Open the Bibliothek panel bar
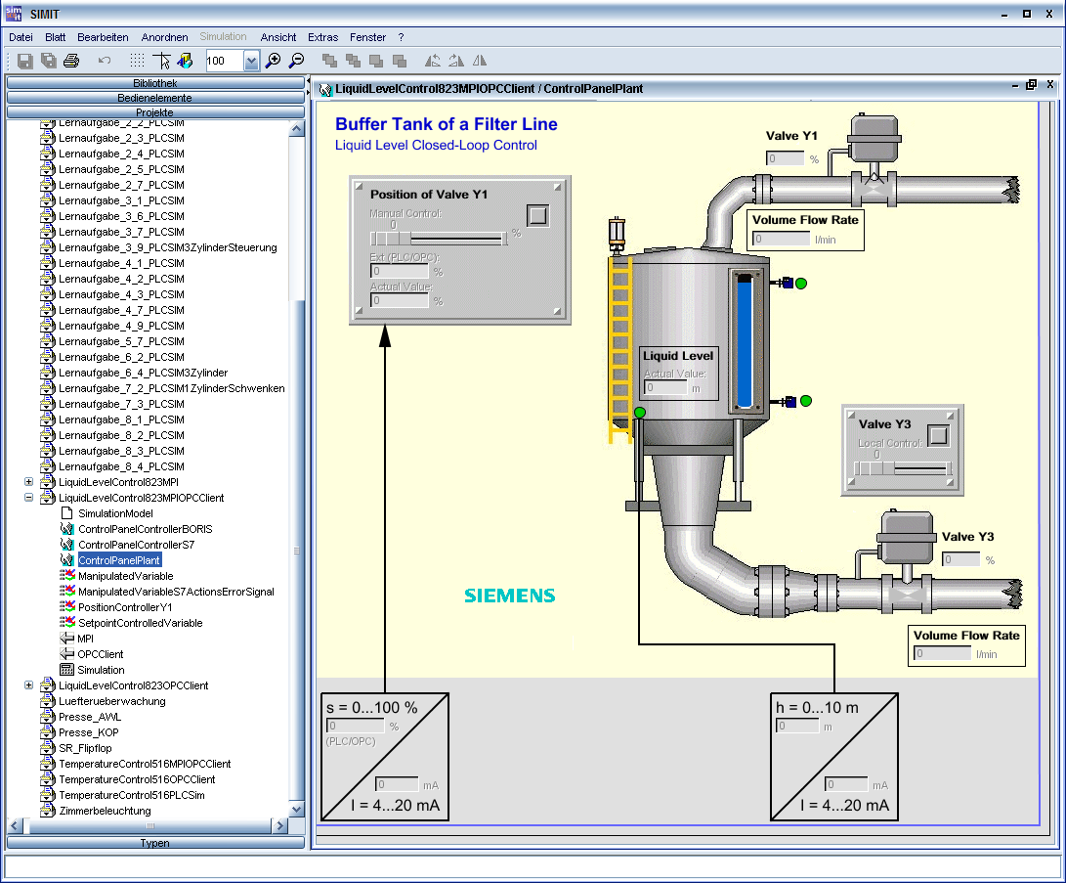 coord(155,83)
